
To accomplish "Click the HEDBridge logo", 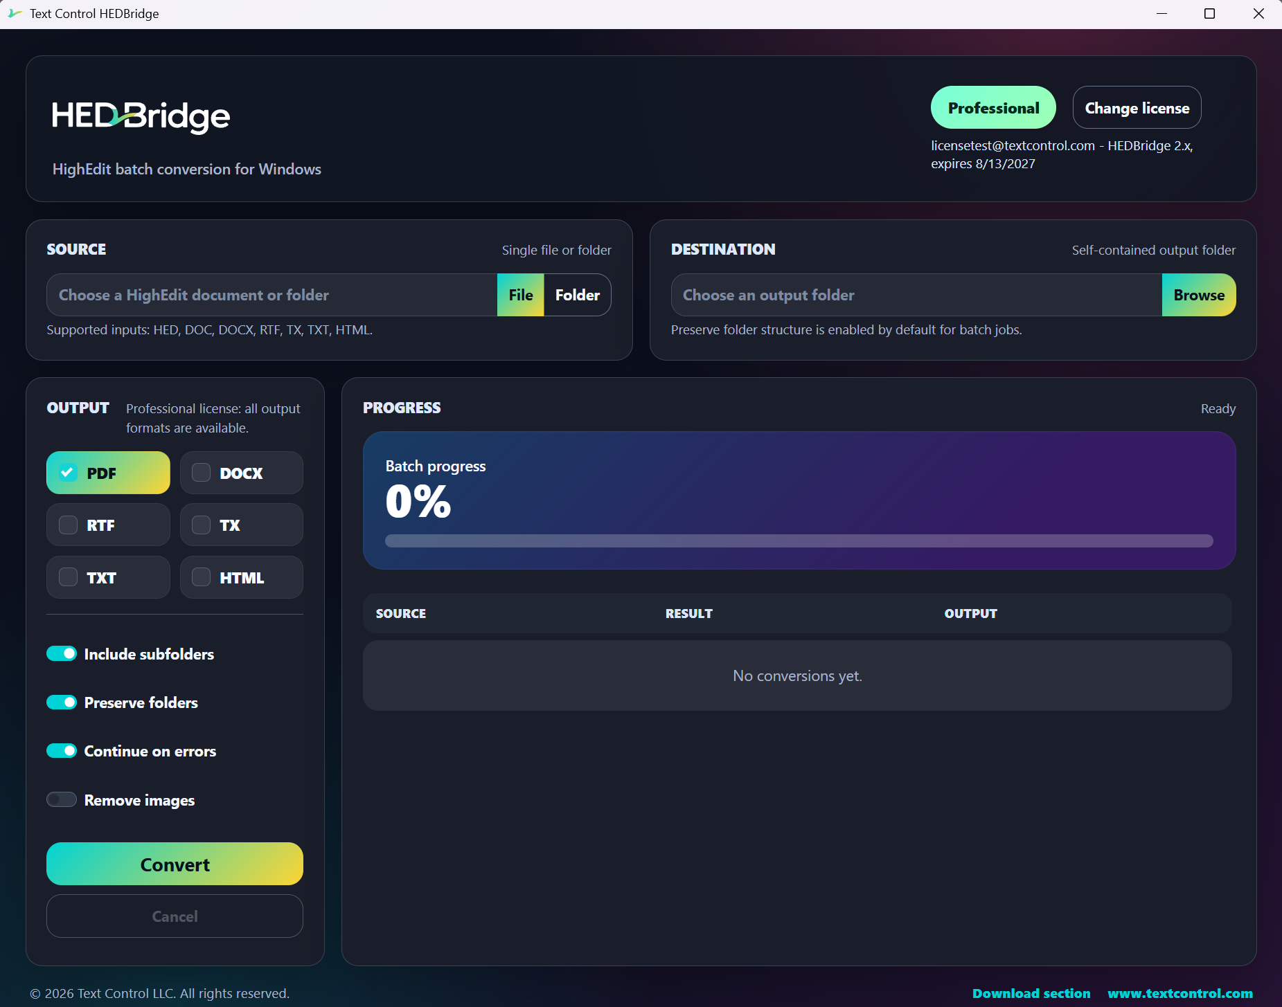I will coord(141,117).
